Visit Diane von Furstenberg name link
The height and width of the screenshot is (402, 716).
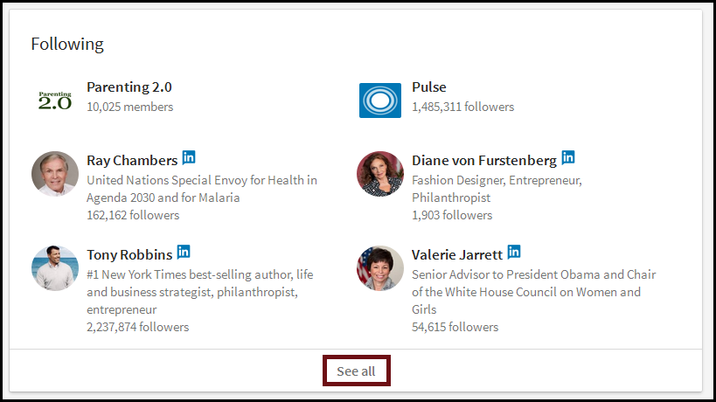pyautogui.click(x=483, y=161)
